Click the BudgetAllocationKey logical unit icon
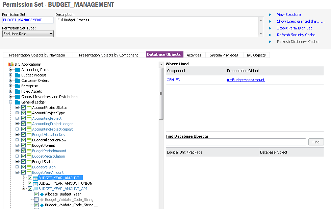This screenshot has width=331, height=209. point(29,135)
